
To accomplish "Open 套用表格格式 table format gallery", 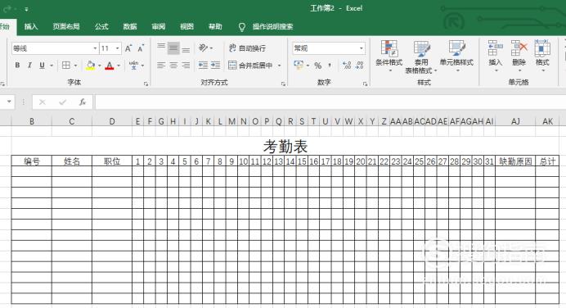I will tap(421, 57).
